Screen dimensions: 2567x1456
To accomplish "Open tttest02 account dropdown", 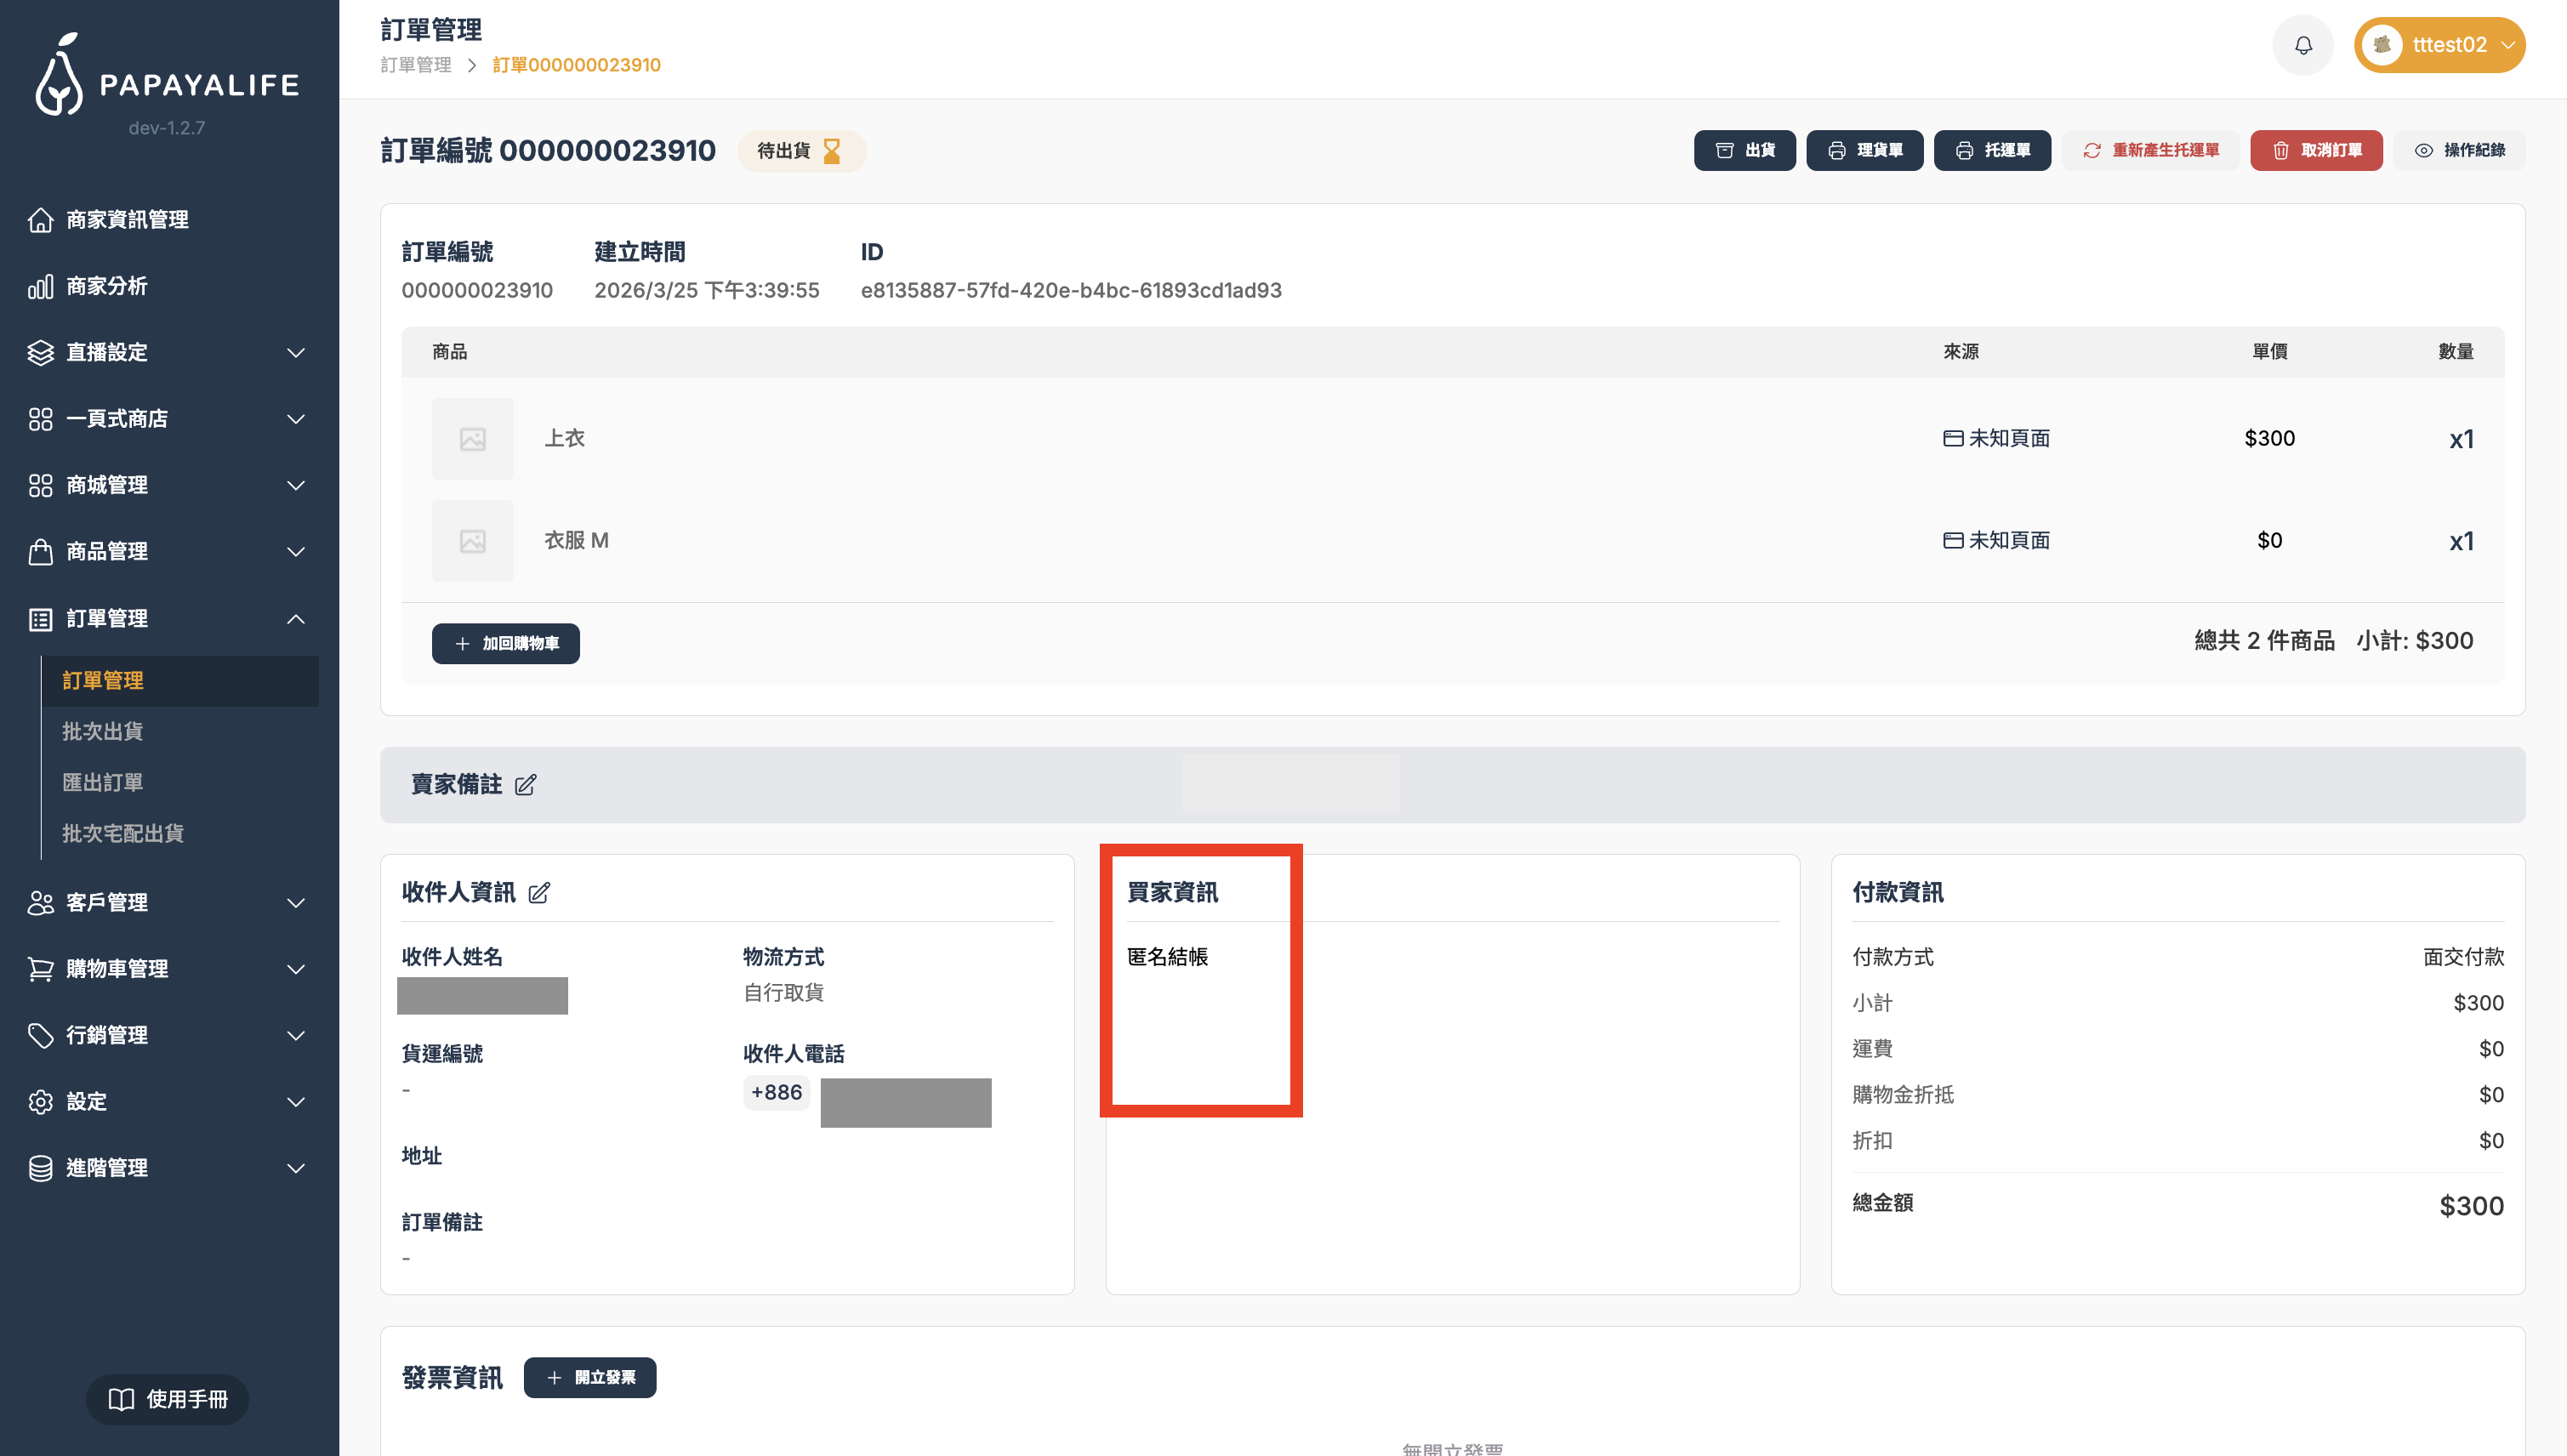I will point(2439,45).
